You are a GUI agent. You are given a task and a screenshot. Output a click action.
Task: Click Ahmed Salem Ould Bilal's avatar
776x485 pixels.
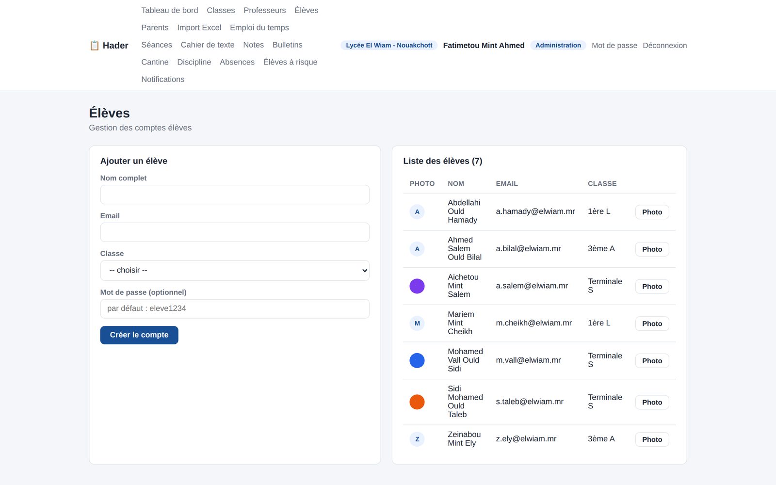tap(417, 249)
